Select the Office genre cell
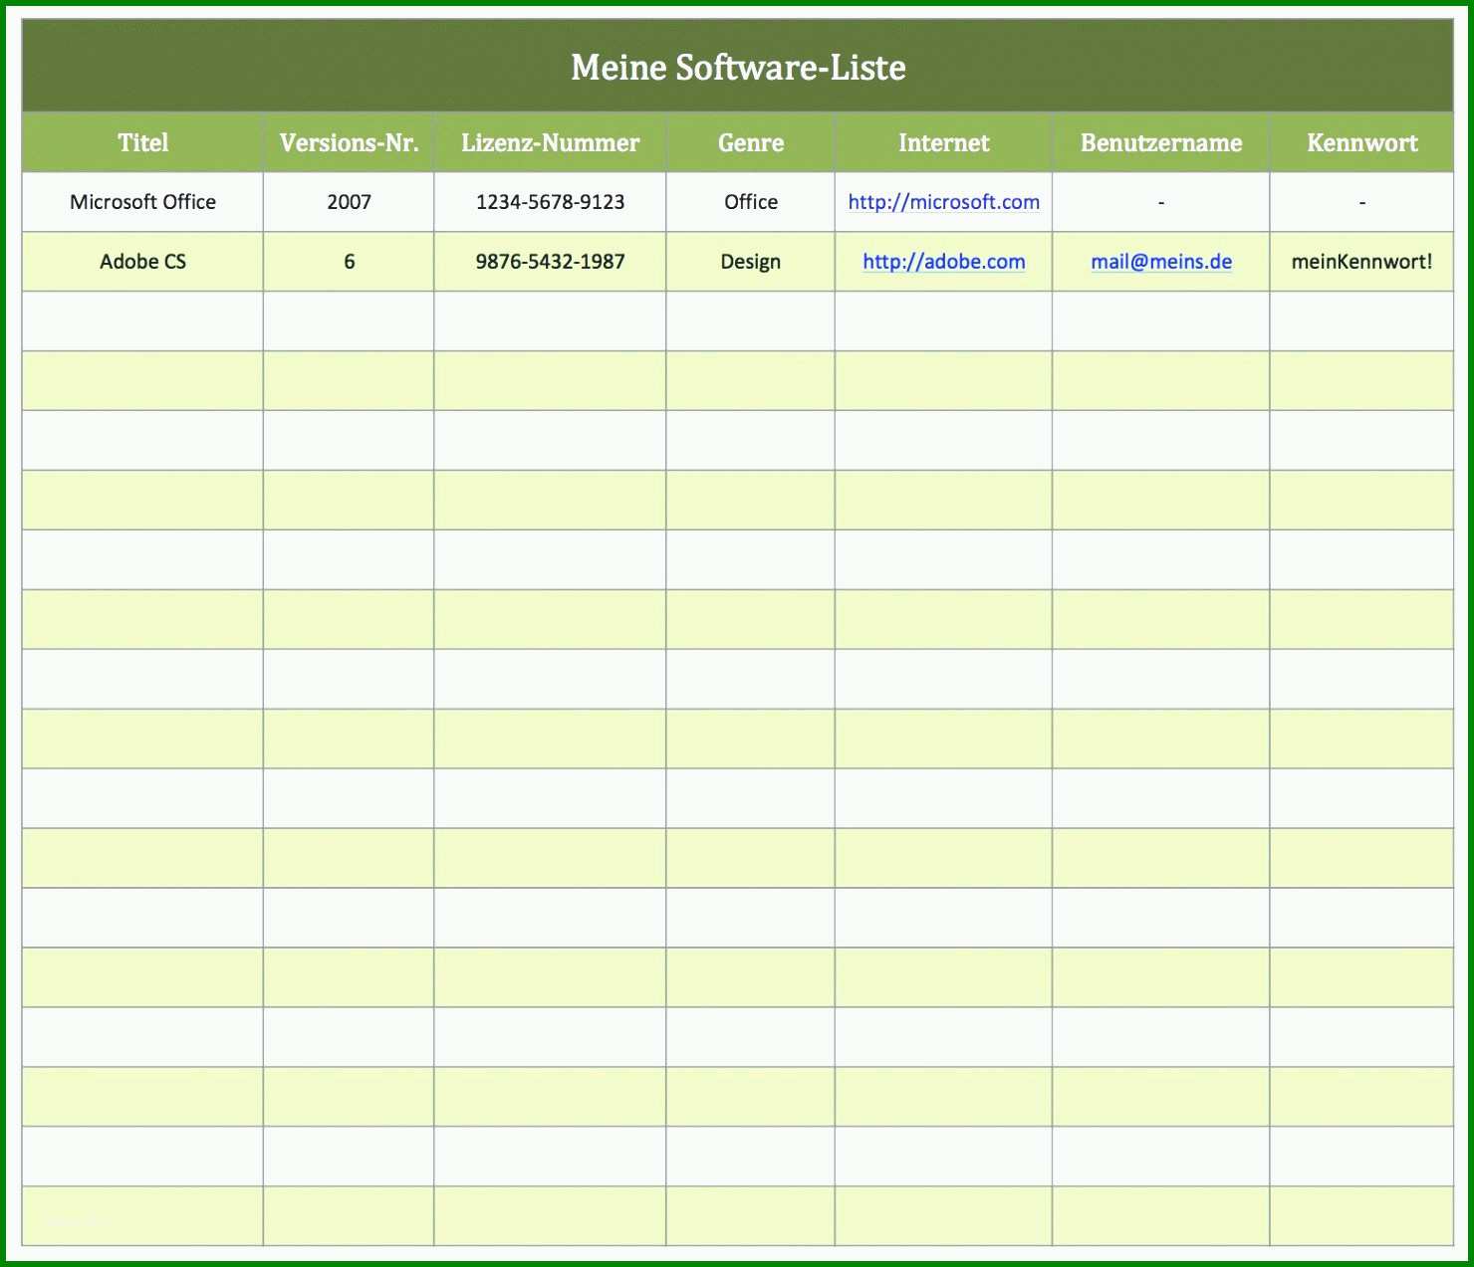The image size is (1474, 1267). 750,202
